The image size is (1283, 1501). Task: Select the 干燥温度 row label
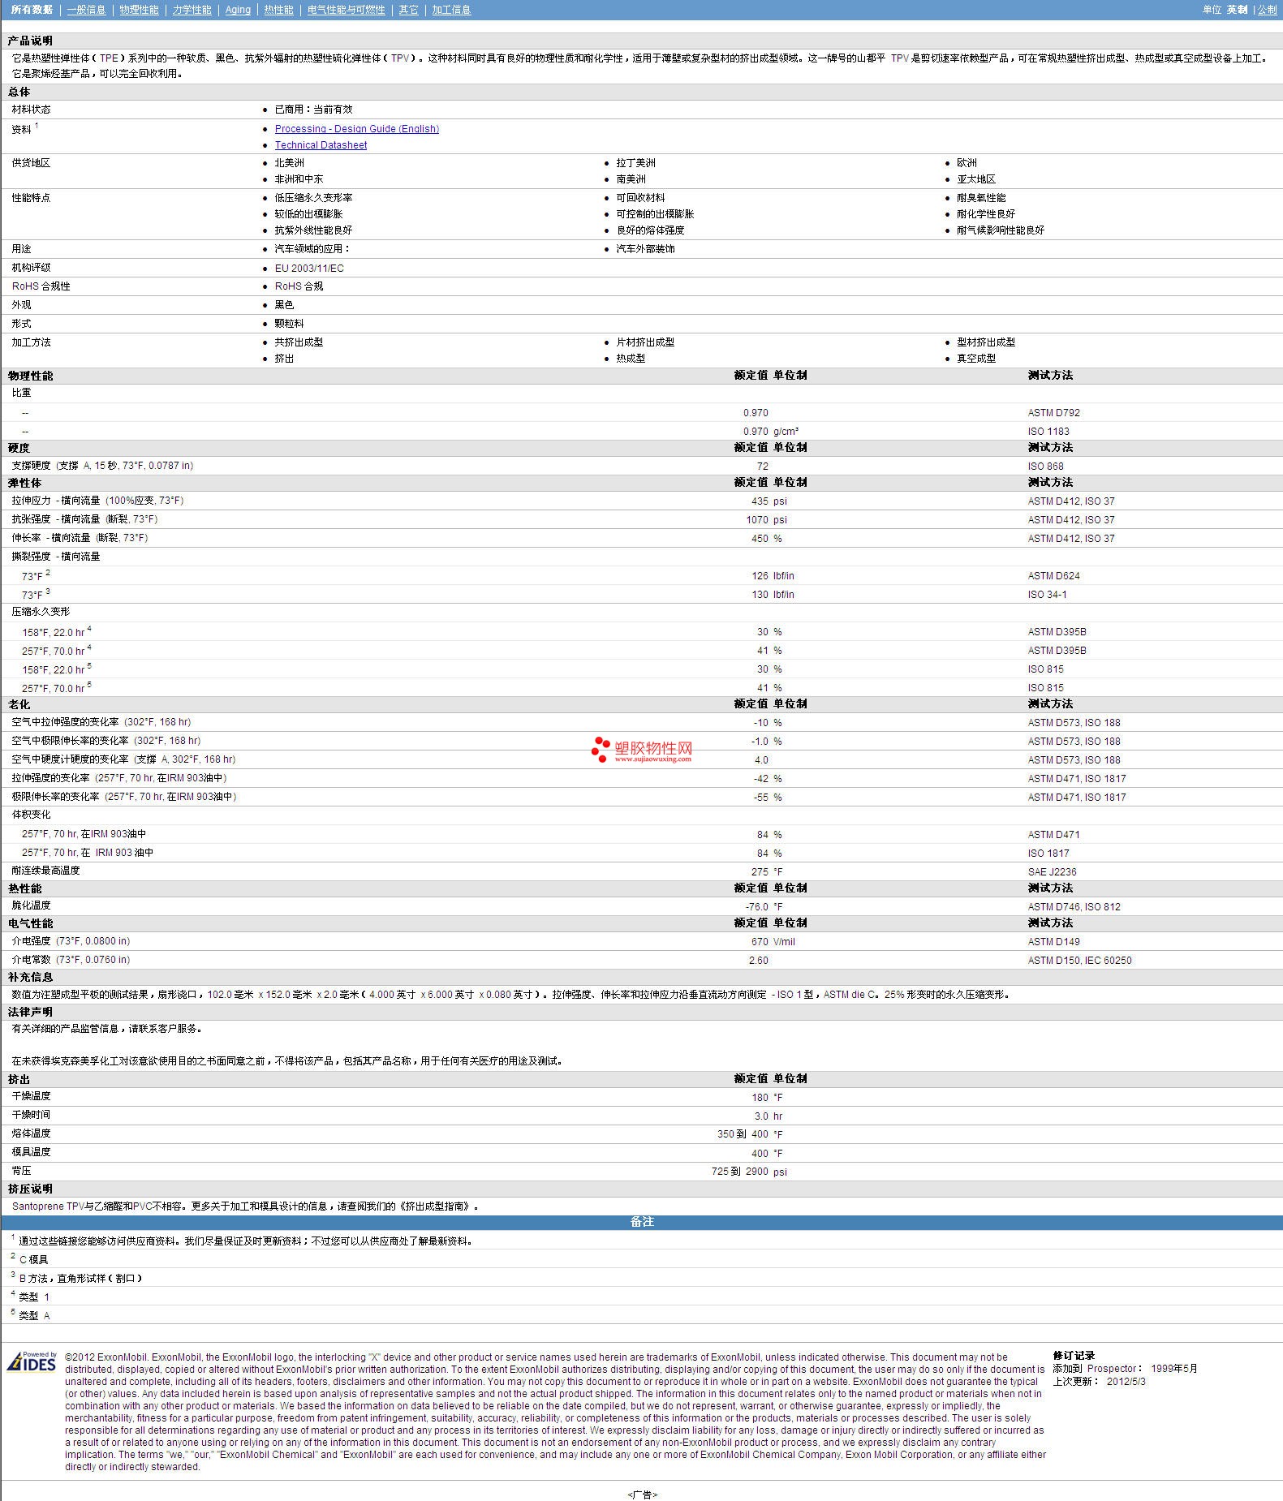(x=31, y=1096)
